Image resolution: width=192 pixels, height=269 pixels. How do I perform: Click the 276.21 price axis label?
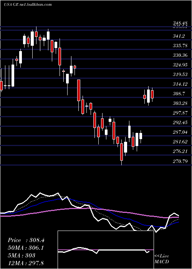180,151
